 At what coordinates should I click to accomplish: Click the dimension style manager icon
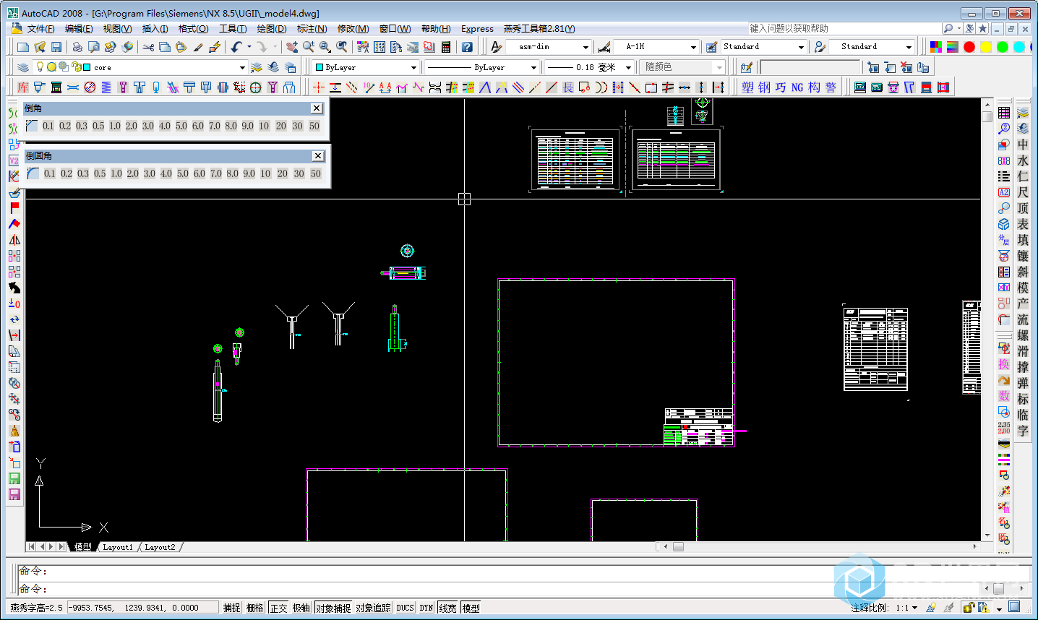pos(604,47)
